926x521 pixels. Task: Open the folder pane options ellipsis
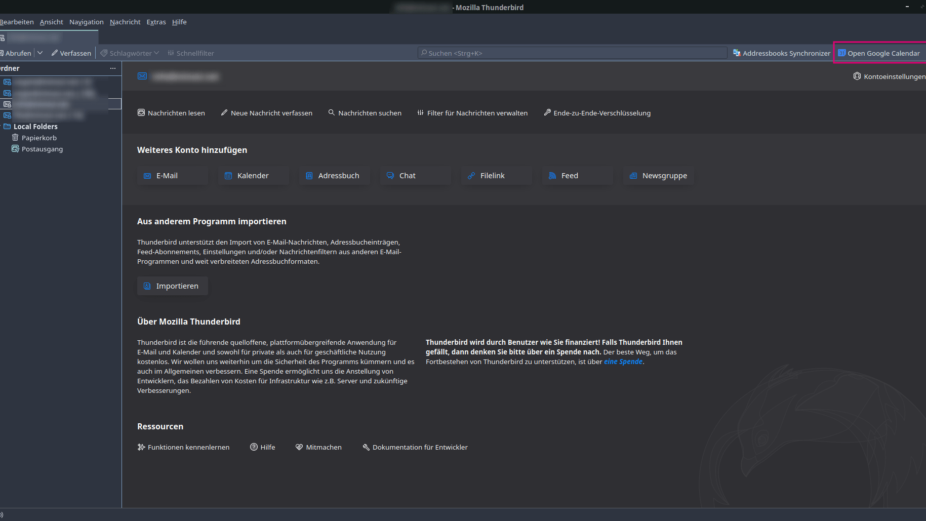tap(113, 68)
